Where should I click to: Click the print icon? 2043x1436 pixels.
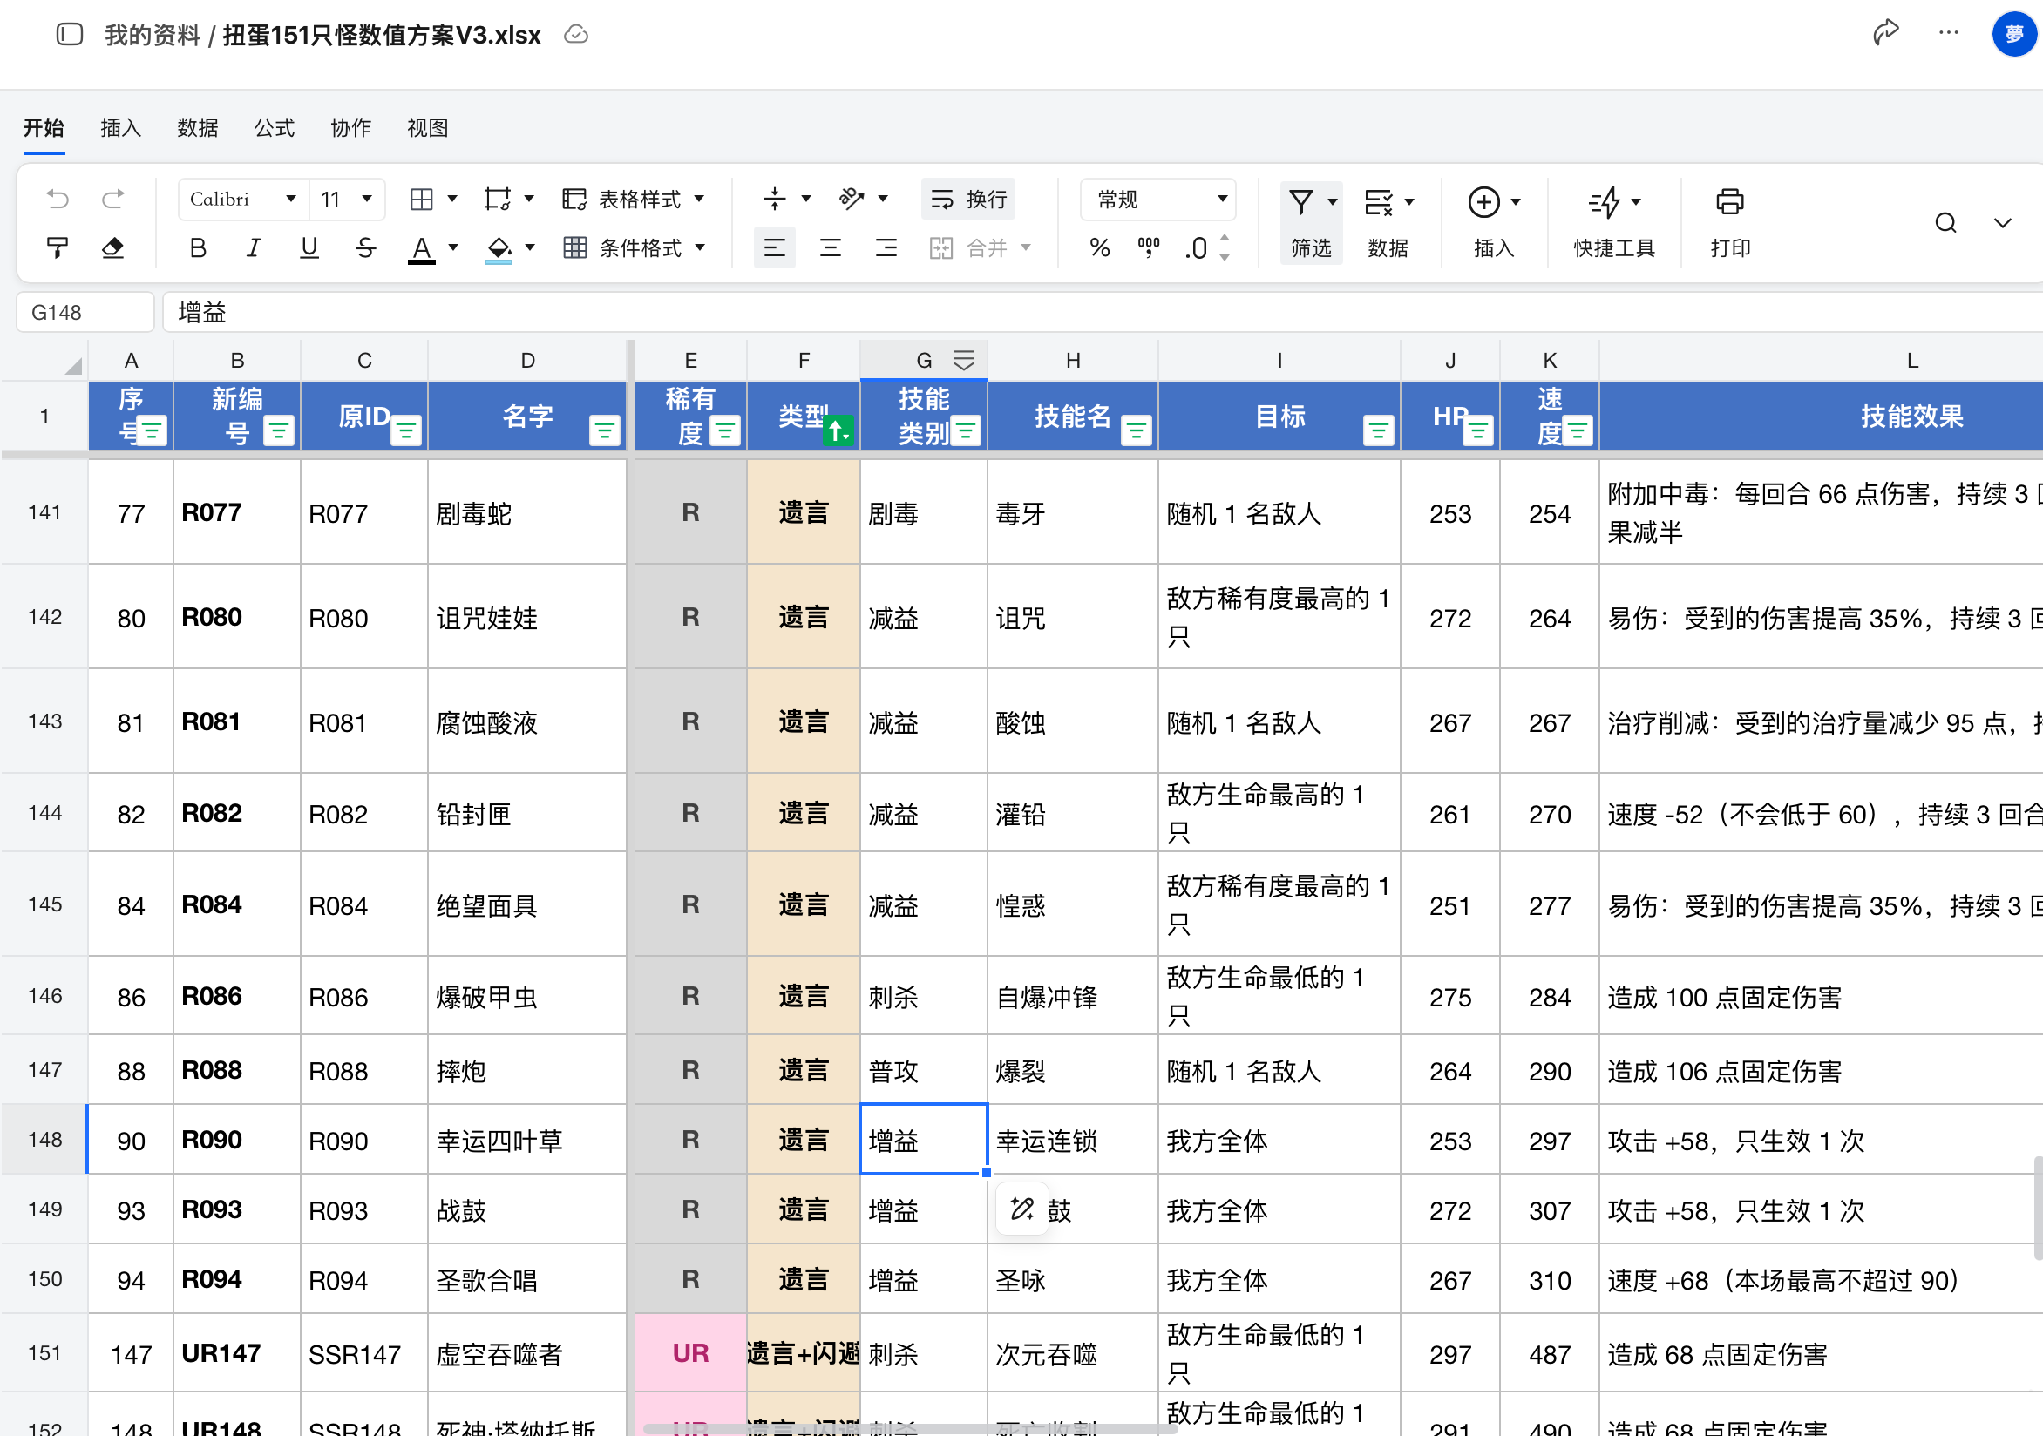coord(1730,222)
